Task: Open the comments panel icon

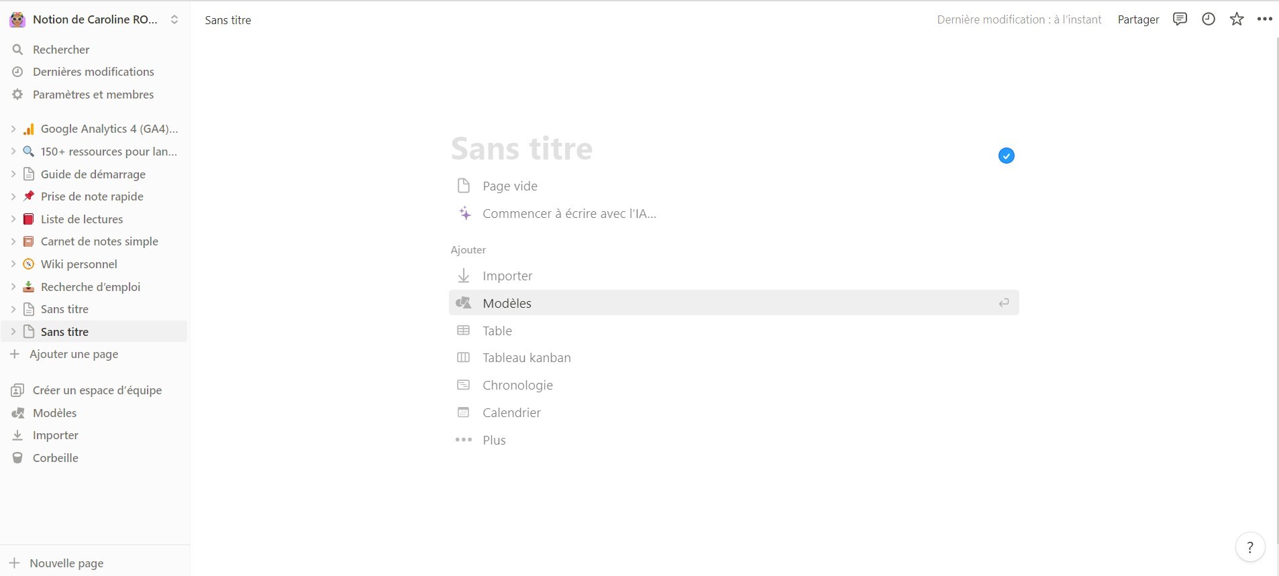Action: (1180, 19)
